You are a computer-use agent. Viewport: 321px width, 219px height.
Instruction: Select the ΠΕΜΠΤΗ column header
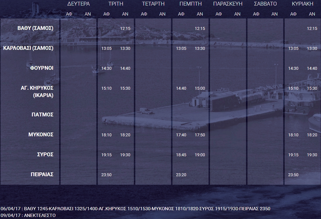click(190, 4)
